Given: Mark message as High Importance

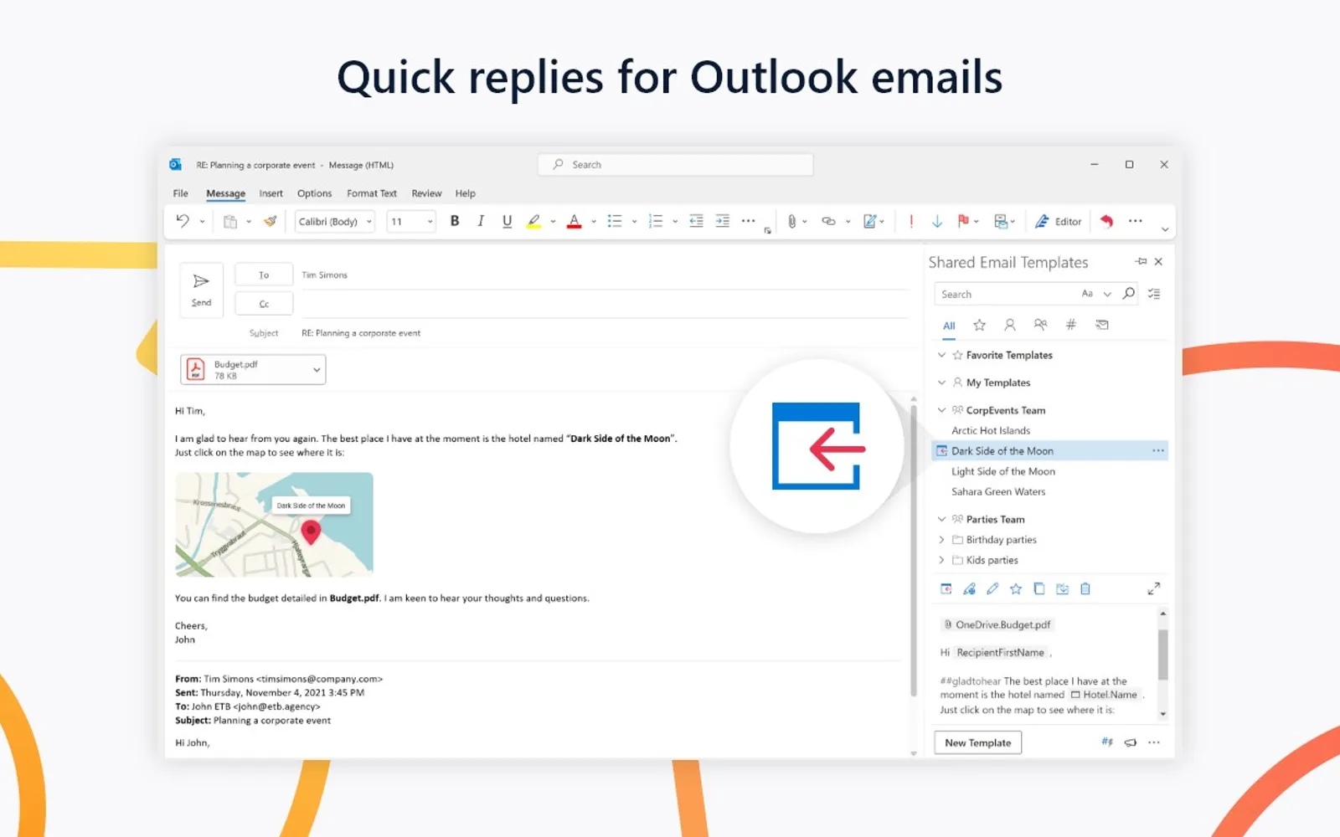Looking at the screenshot, I should (x=911, y=222).
